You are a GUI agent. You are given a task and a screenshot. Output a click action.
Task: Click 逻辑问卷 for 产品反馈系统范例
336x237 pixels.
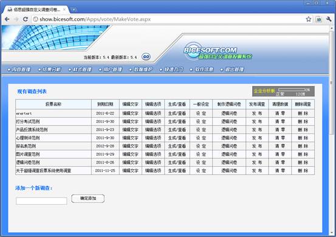[x=229, y=130]
